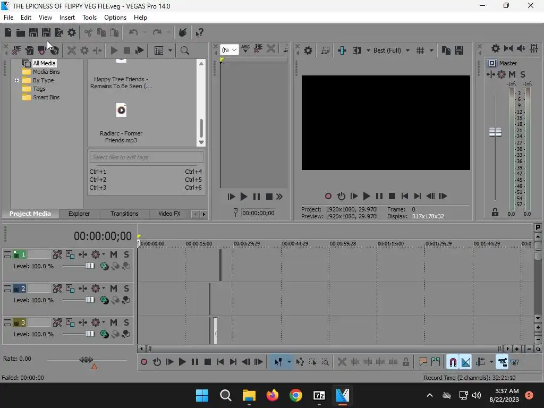The image size is (544, 408).
Task: Click the playback Rate slider
Action: coord(86,360)
